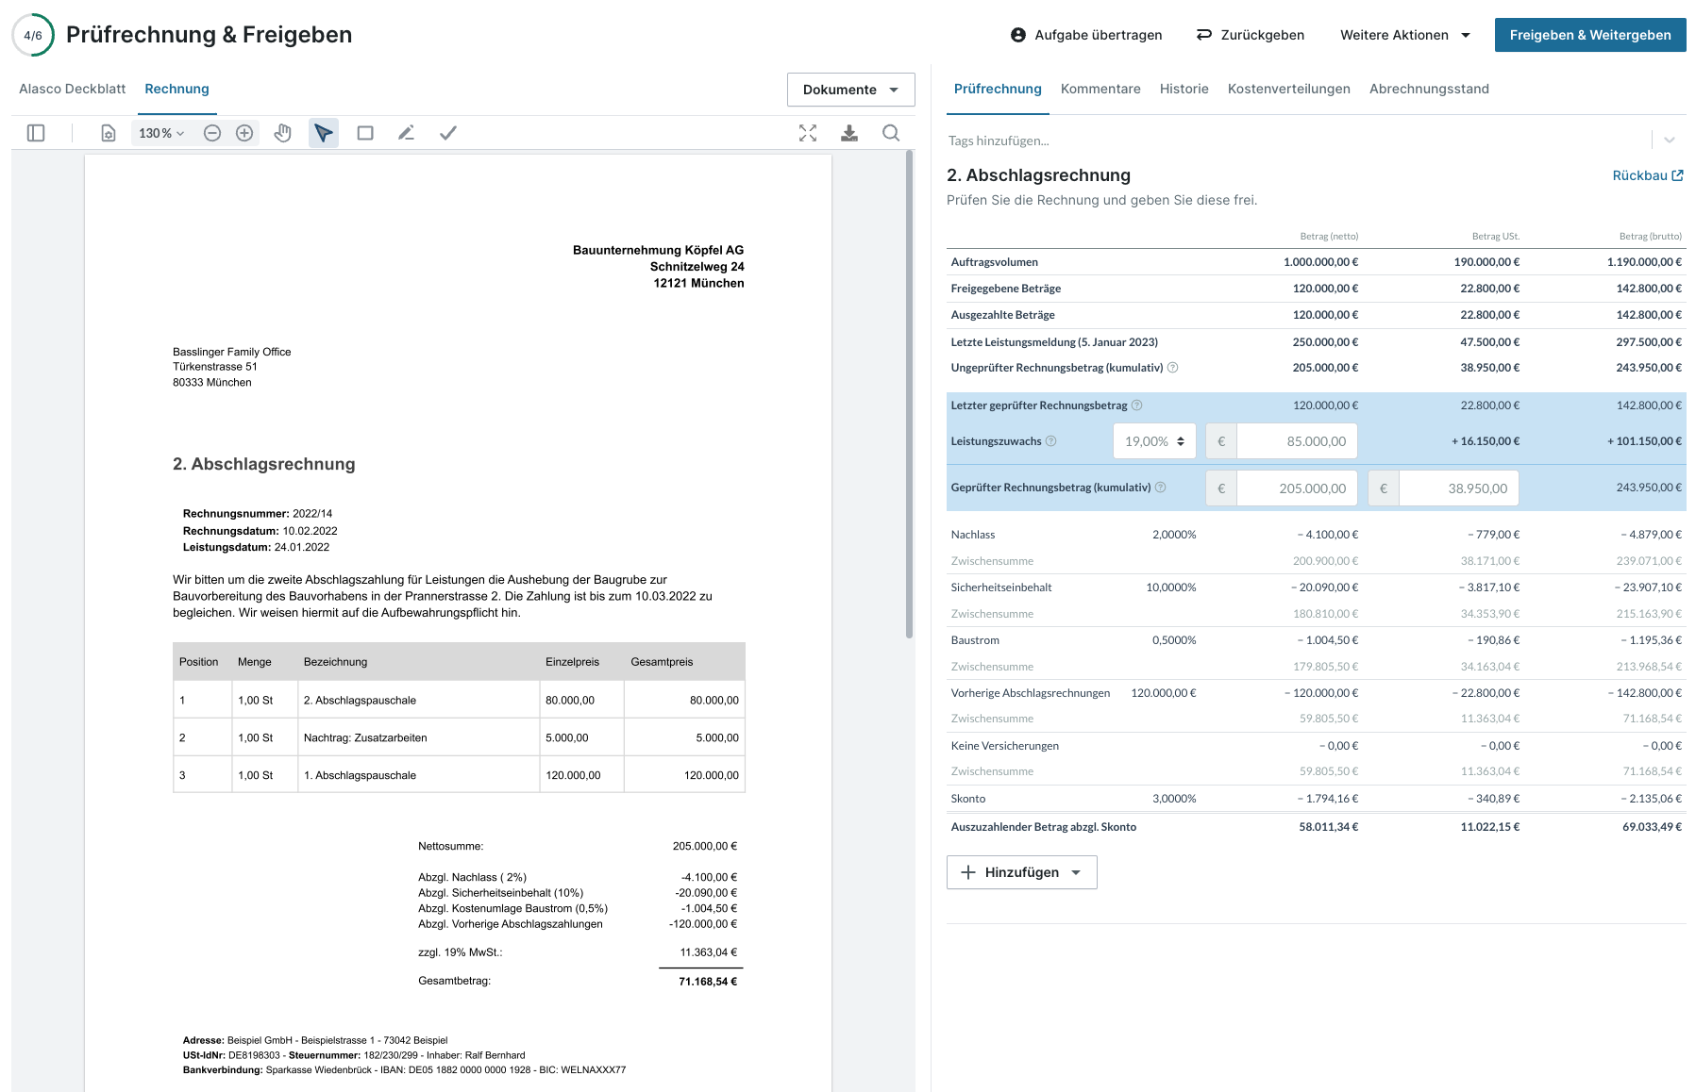Select the arrow pointer tool
The width and height of the screenshot is (1696, 1092).
tap(324, 133)
